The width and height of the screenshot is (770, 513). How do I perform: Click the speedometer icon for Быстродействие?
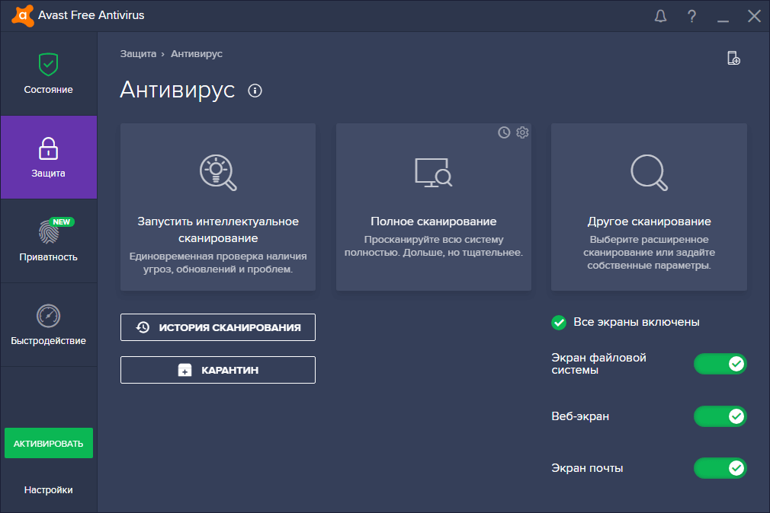click(48, 314)
